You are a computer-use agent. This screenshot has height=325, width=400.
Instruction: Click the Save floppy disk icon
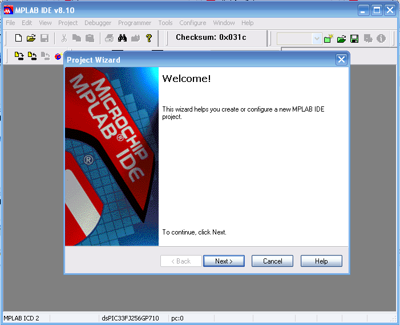coord(45,38)
